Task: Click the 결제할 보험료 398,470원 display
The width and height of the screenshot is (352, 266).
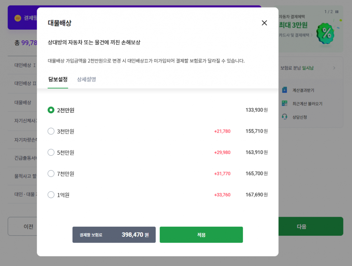Action: pos(114,234)
